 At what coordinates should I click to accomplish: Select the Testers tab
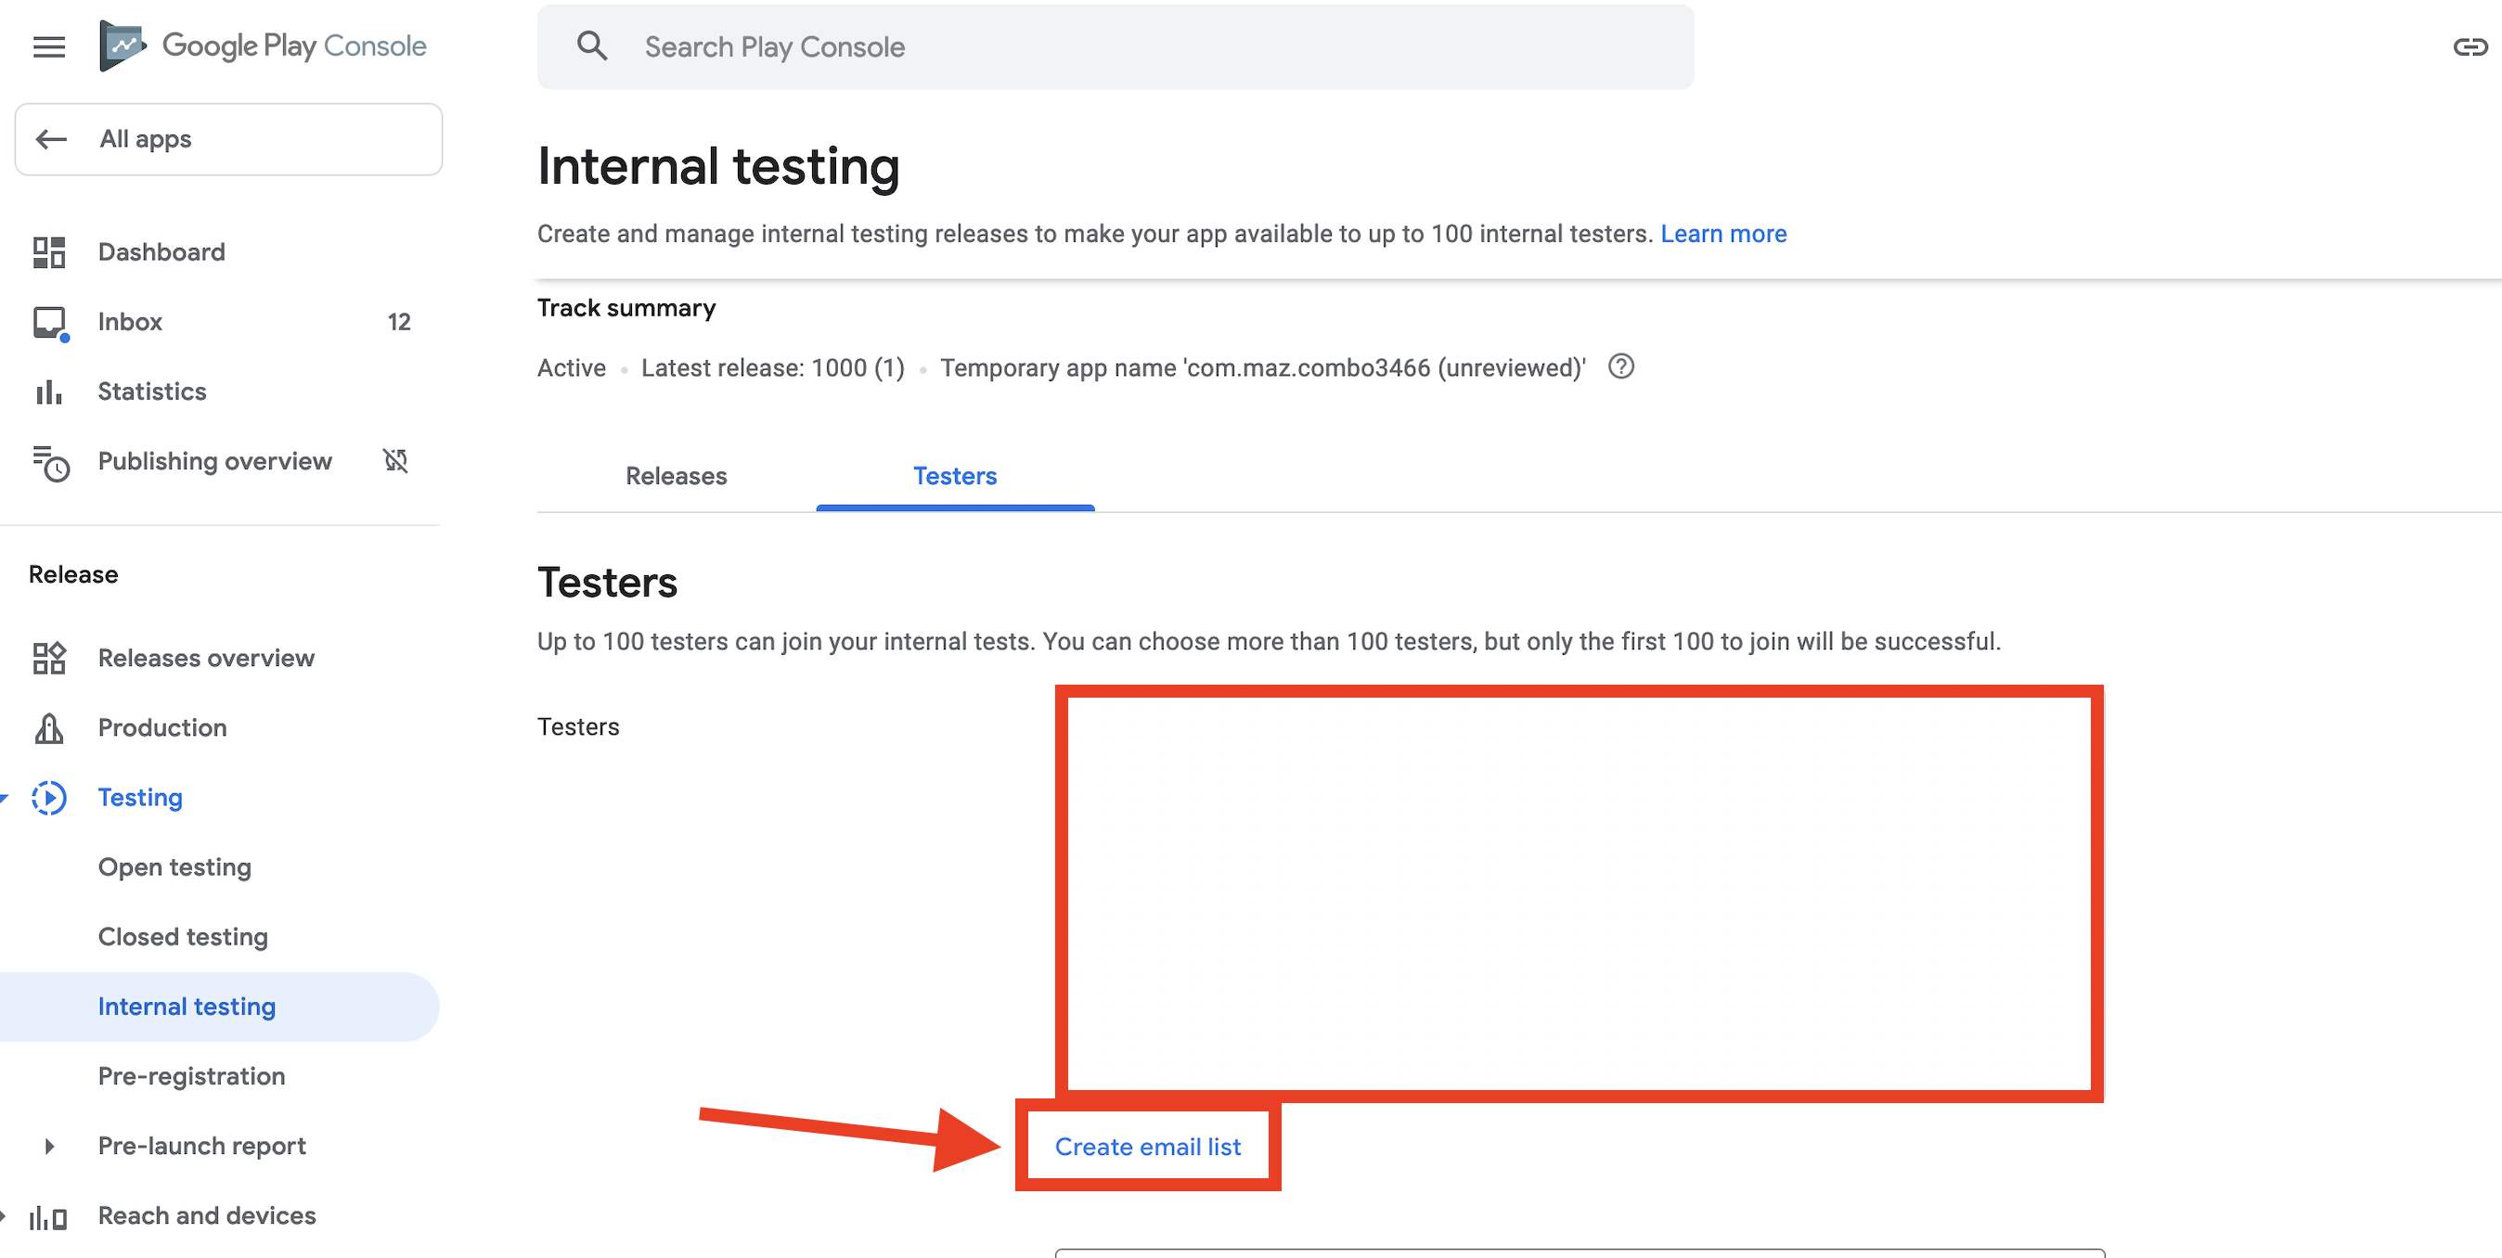point(955,476)
